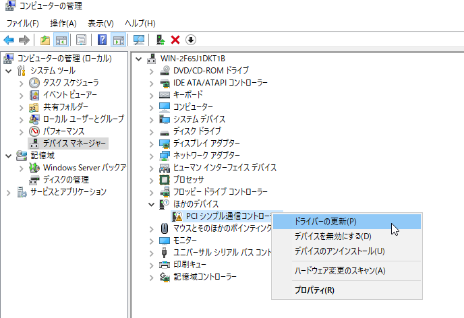Click the PCI device warning icon
The width and height of the screenshot is (464, 318).
[x=177, y=216]
